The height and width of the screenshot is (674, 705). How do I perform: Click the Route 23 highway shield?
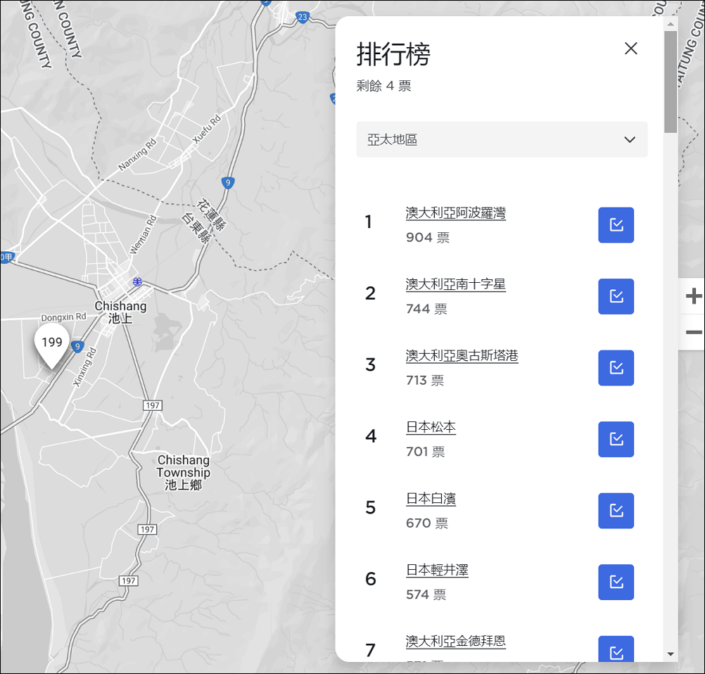click(303, 18)
